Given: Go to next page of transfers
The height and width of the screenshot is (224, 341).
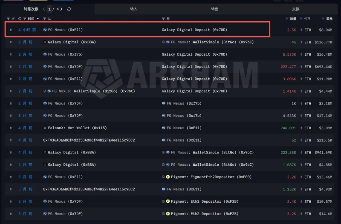Looking at the screenshot, I should (x=62, y=9).
